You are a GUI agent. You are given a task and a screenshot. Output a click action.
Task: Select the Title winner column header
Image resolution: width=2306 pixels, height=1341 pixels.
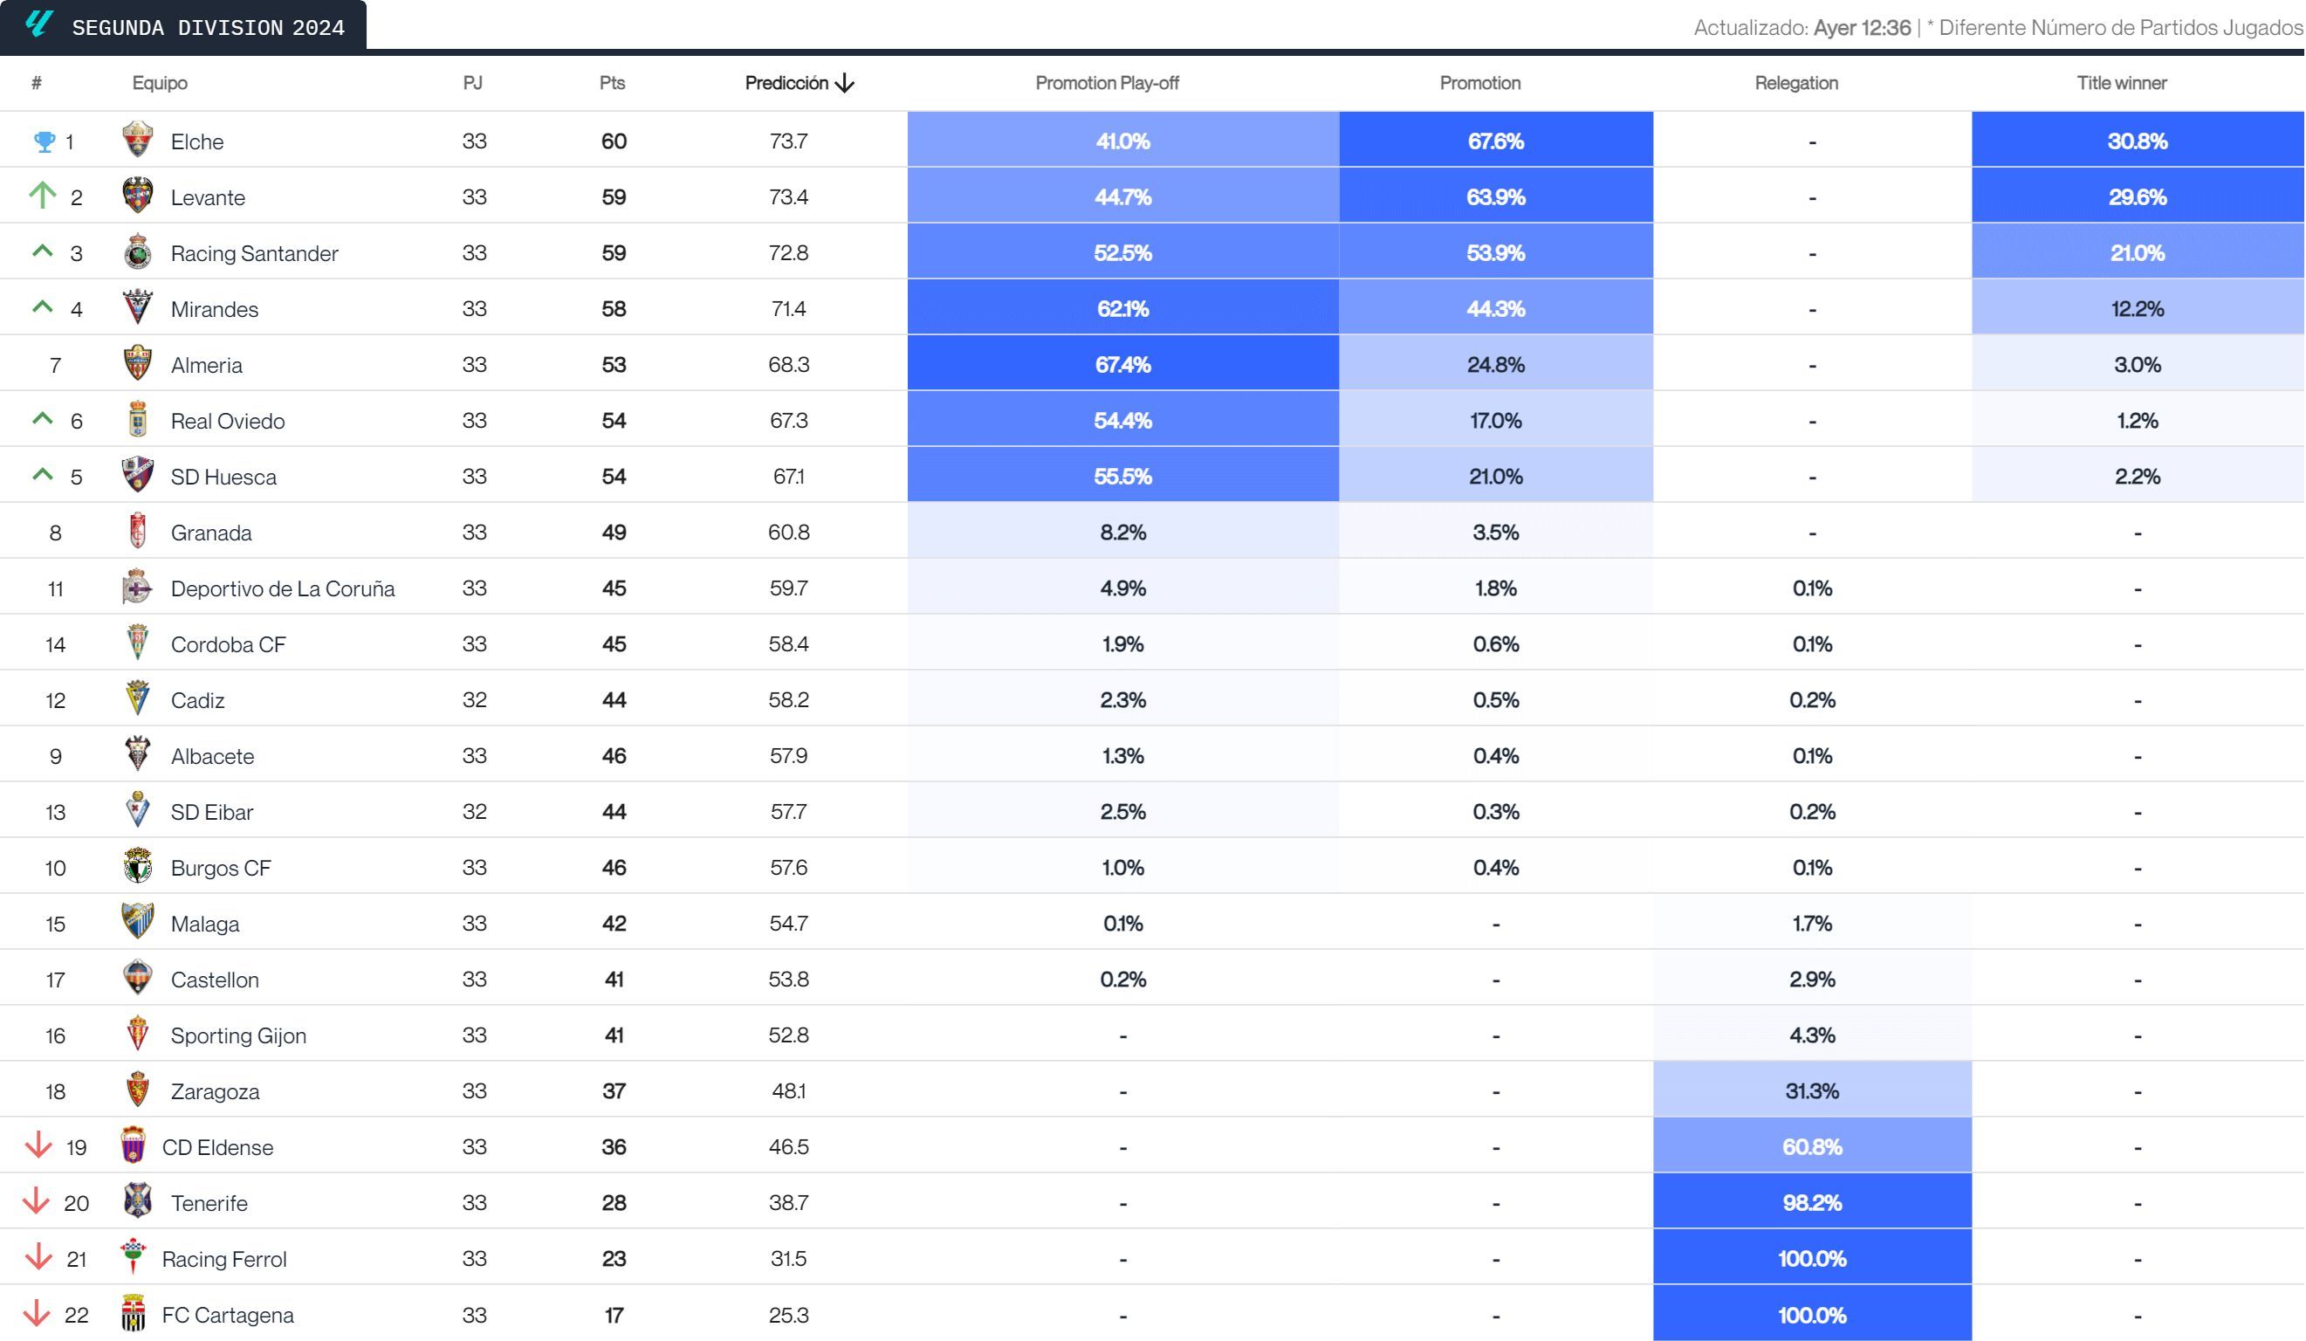tap(2124, 82)
